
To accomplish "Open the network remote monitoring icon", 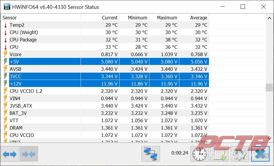I will [151, 154].
